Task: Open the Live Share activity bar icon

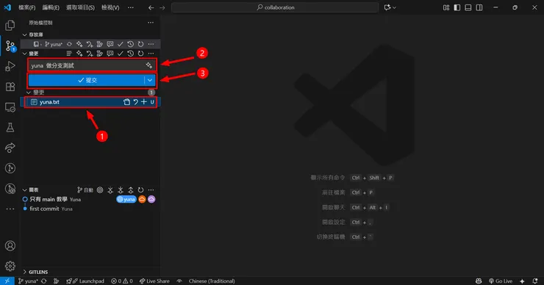Action: (10, 148)
